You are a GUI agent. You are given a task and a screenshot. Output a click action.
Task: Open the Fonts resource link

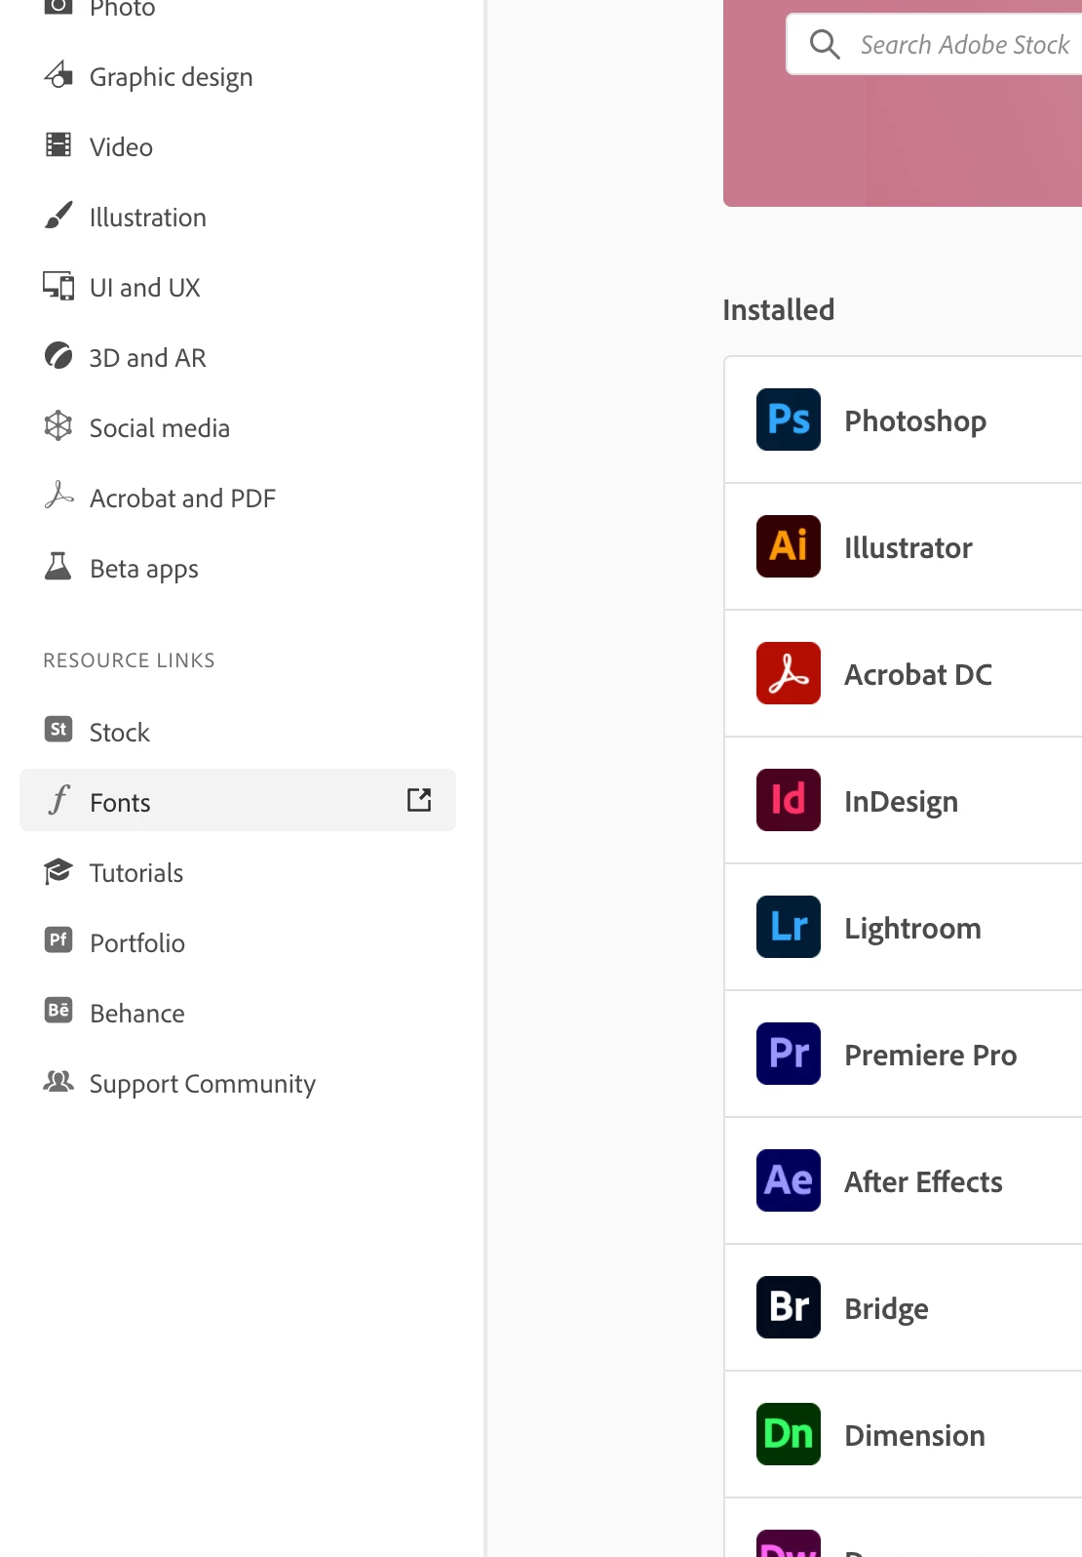[x=238, y=800]
